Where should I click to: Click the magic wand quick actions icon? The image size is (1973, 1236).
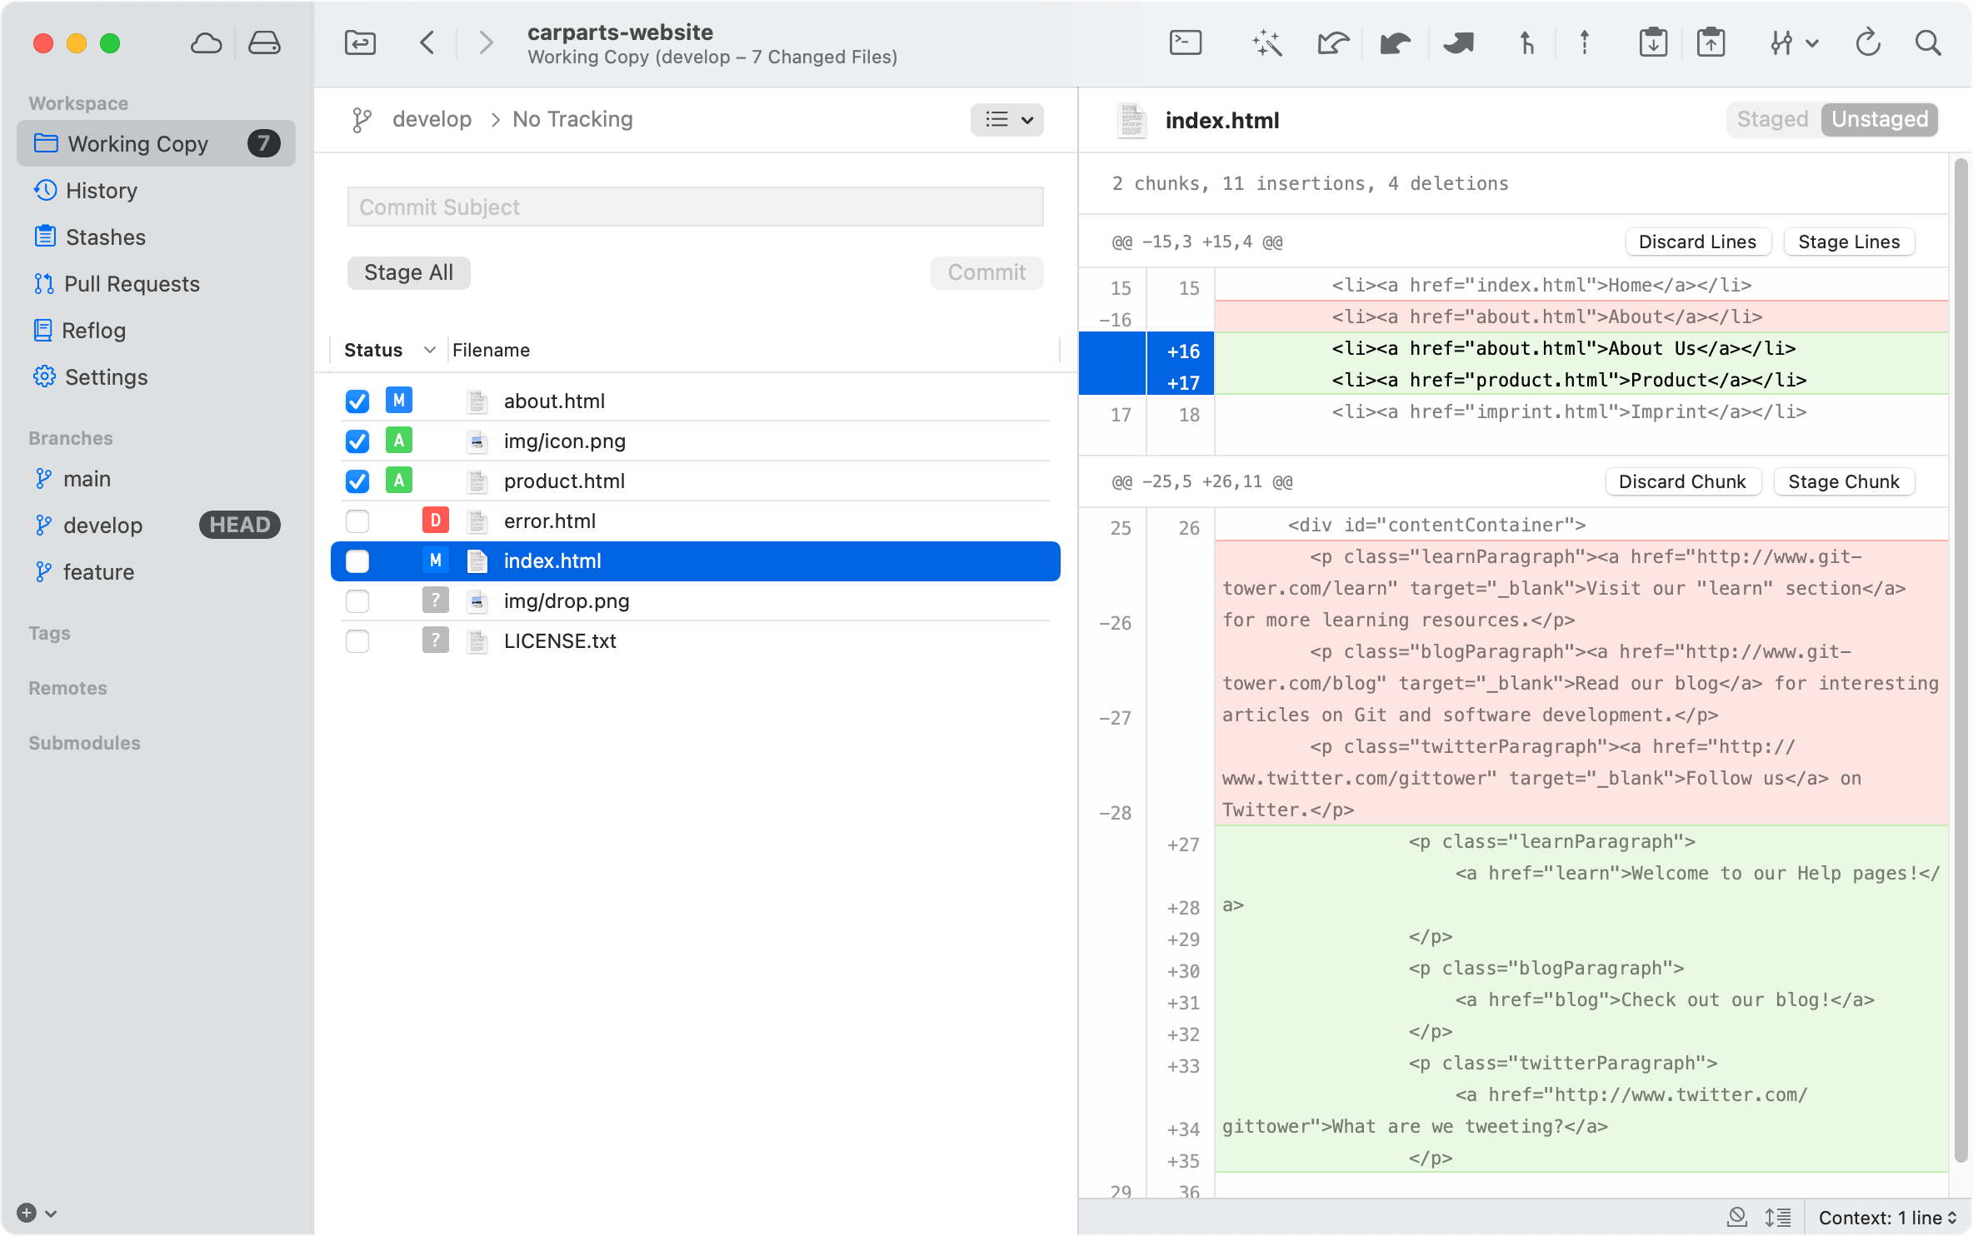tap(1266, 42)
